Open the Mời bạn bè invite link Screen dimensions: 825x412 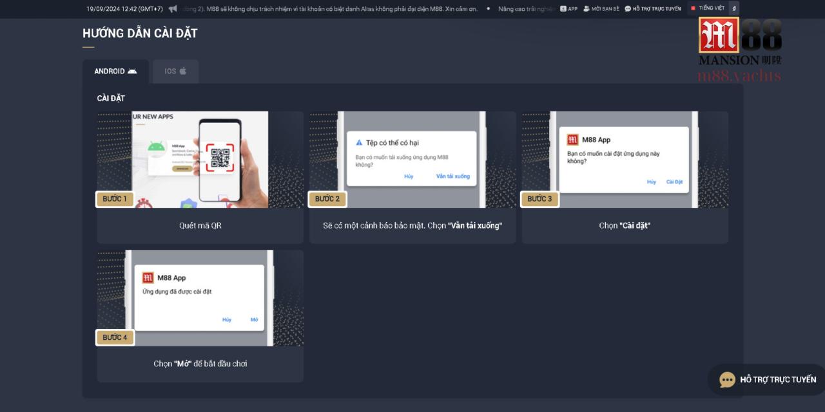601,8
